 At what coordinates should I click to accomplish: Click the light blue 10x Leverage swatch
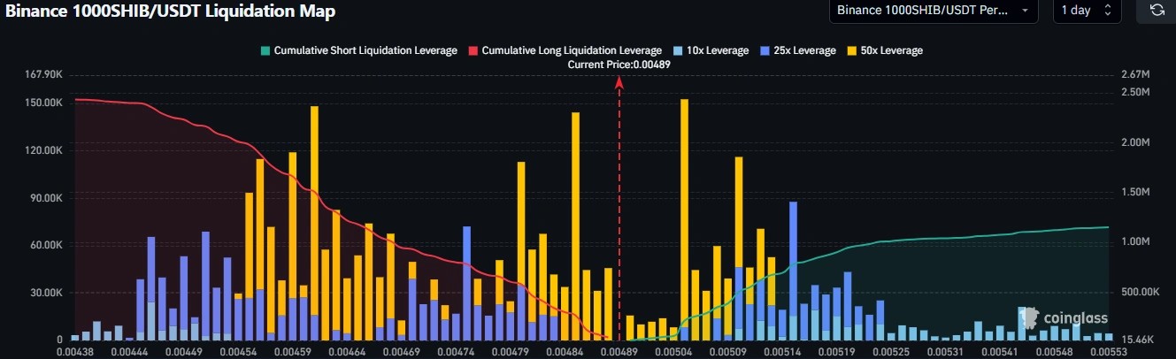pos(677,50)
